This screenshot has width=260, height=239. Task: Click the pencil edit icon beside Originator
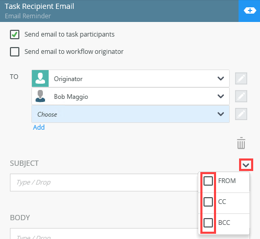[241, 78]
